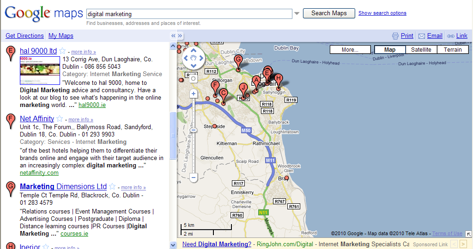Click map marker F near Sandyford
This screenshot has height=249, width=473.
pos(215,89)
